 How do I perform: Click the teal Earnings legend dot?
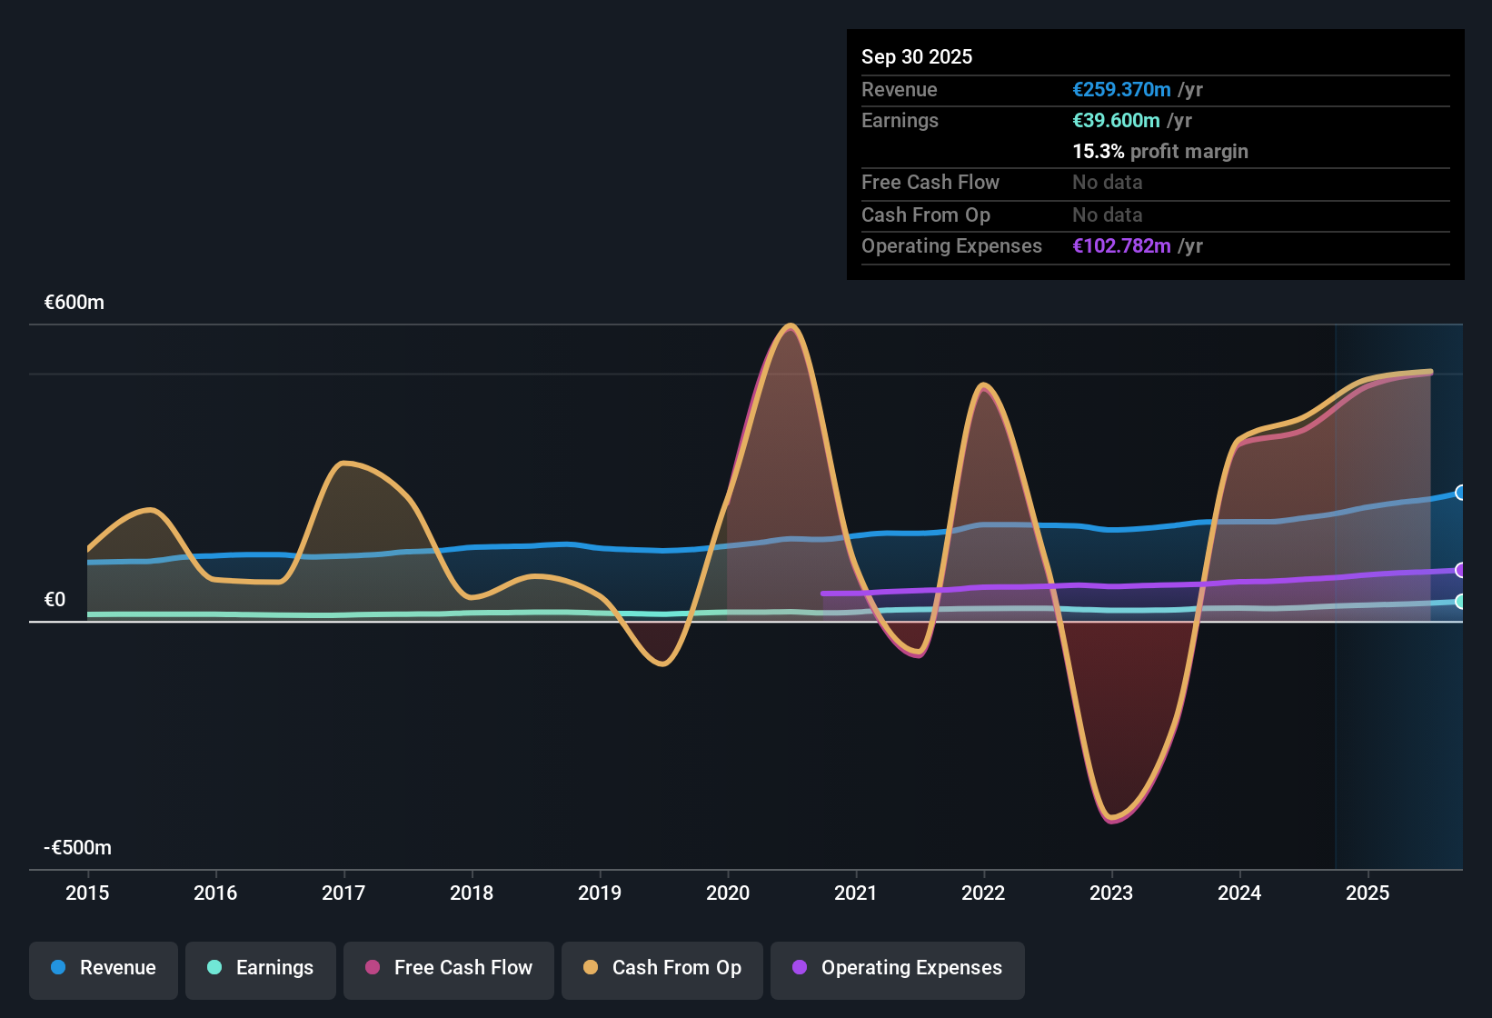(x=214, y=968)
